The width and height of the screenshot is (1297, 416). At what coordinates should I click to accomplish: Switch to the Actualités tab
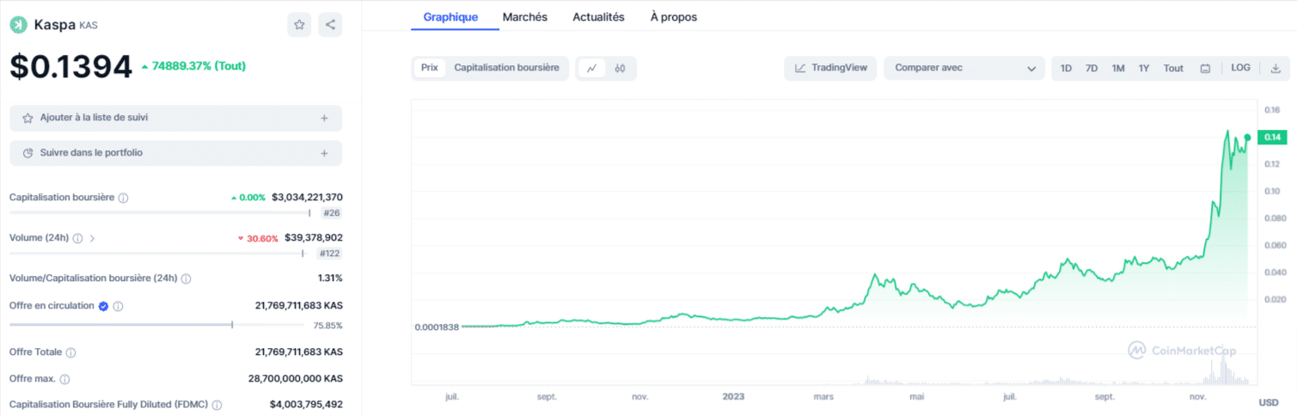click(598, 17)
